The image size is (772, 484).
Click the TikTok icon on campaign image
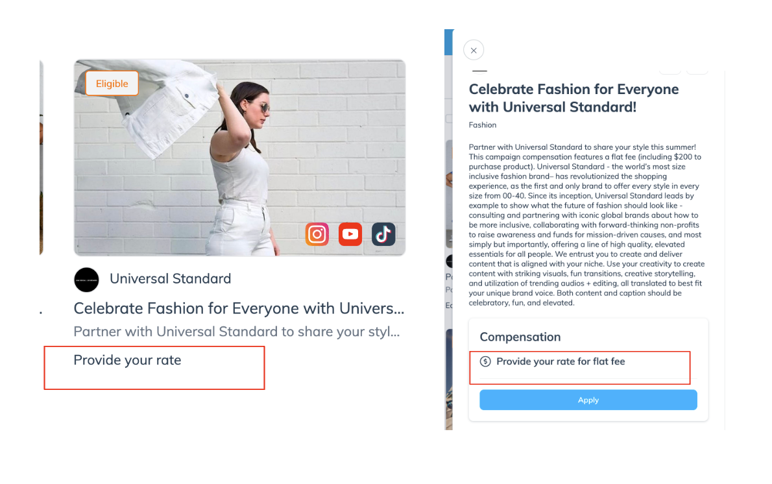383,234
